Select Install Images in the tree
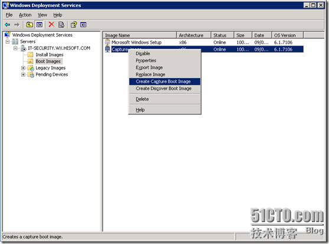Viewport: 329px width, 244px height. tap(50, 55)
